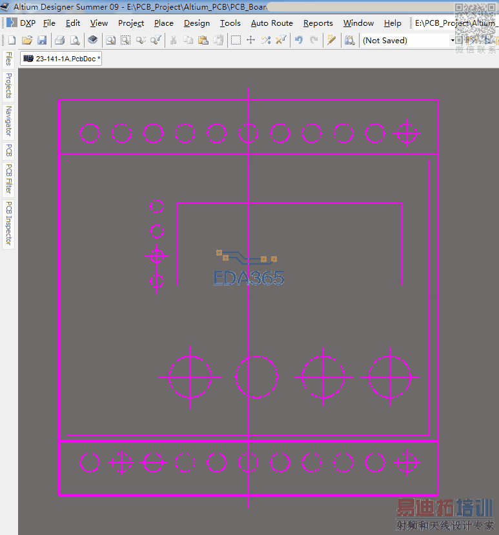Print the document printer icon
Screen dimensions: 499x535
[60, 40]
